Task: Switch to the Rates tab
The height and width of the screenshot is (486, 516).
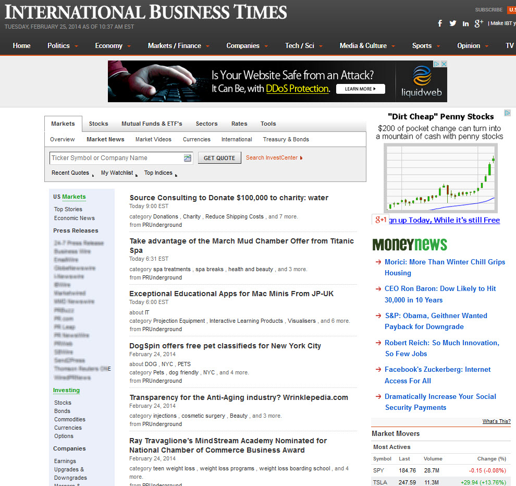Action: click(x=239, y=124)
